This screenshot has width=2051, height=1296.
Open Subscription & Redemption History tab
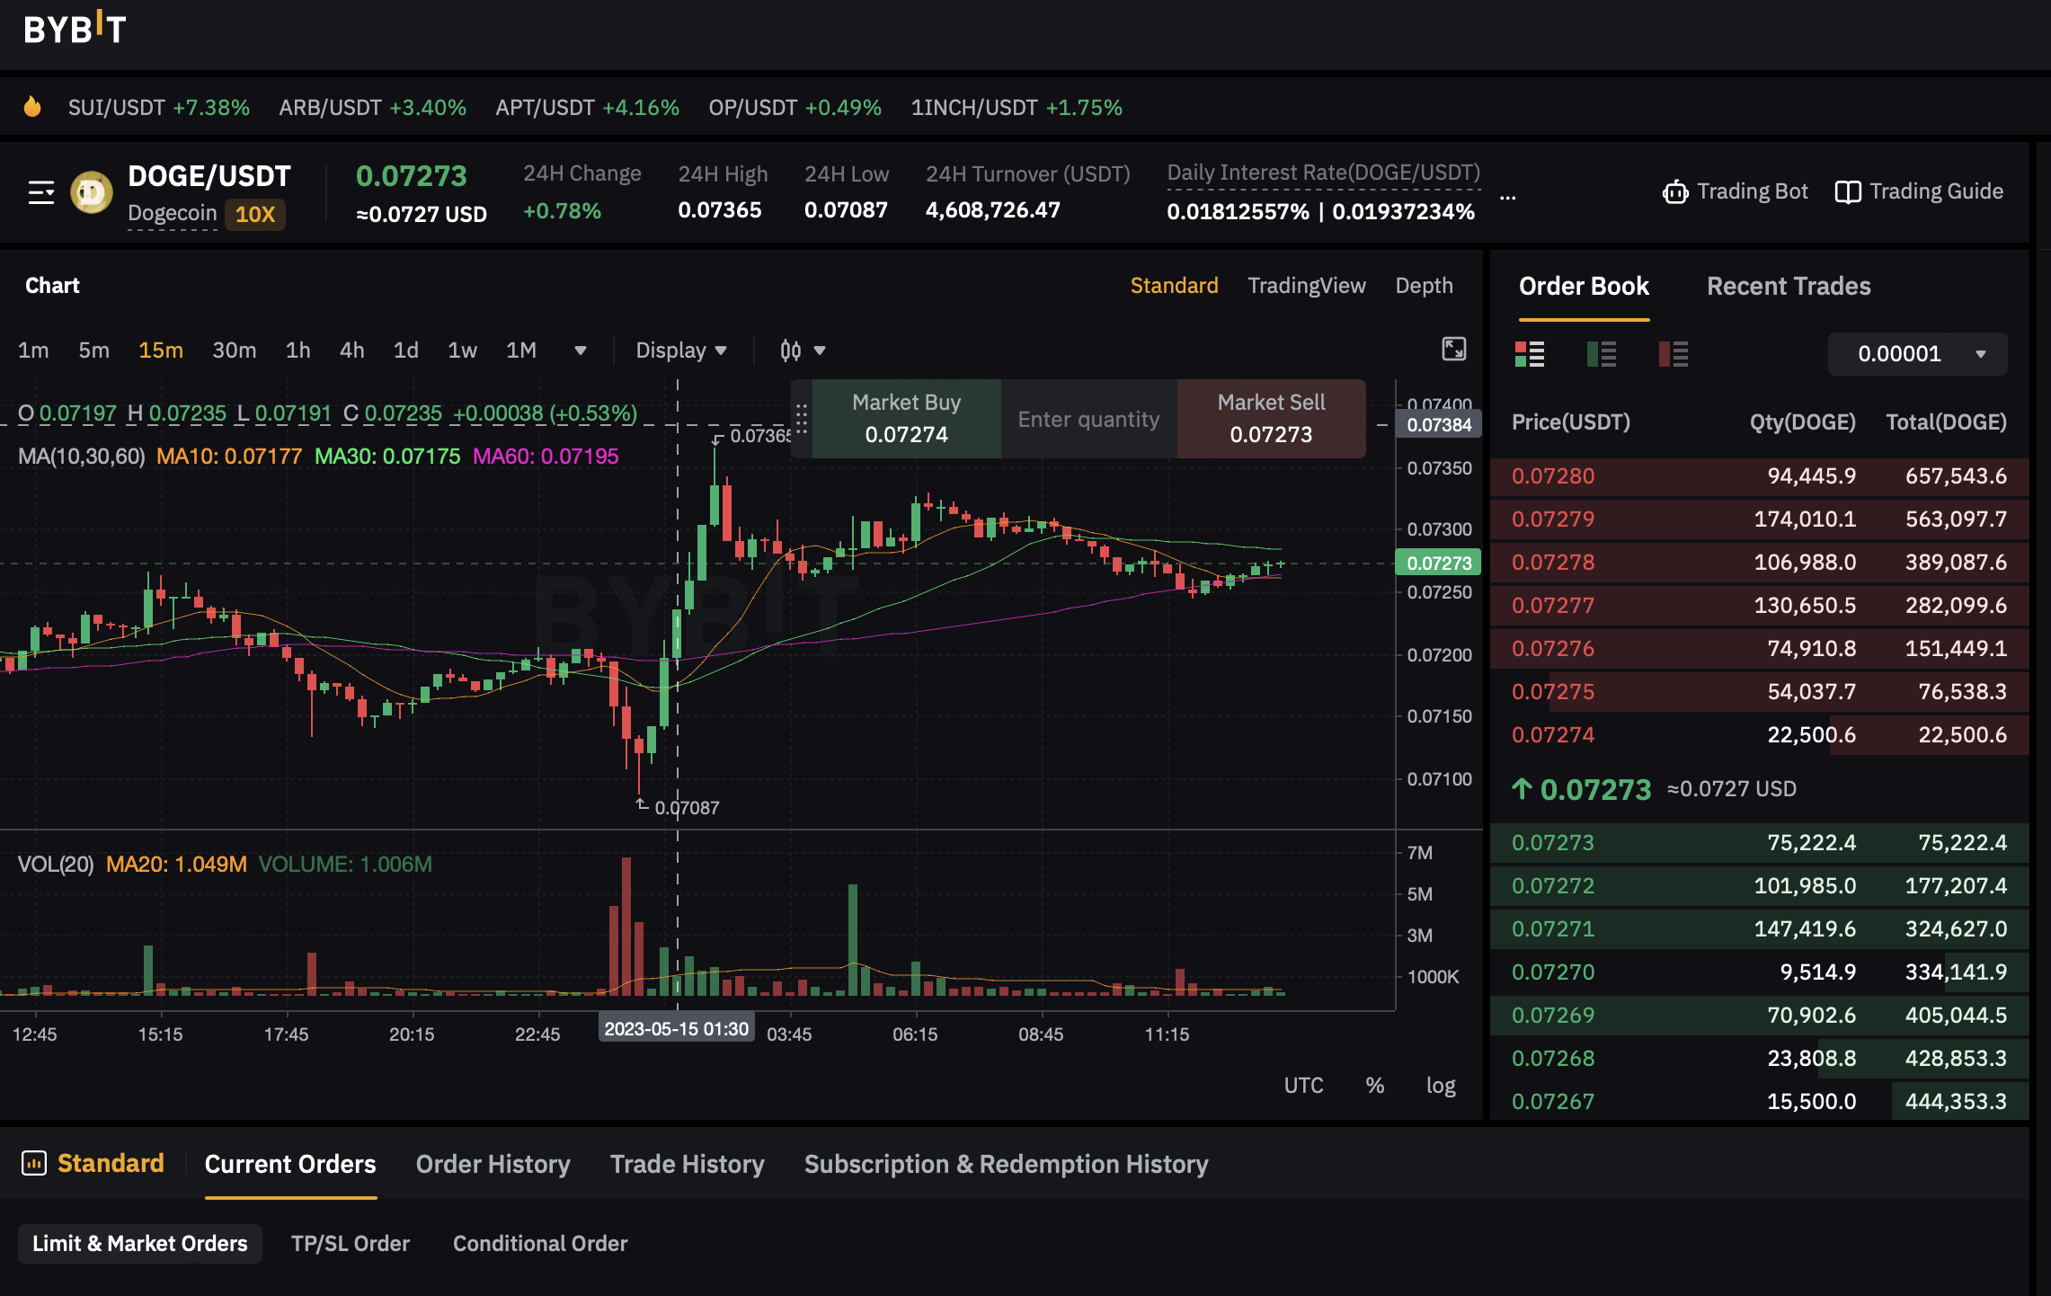pyautogui.click(x=1006, y=1164)
